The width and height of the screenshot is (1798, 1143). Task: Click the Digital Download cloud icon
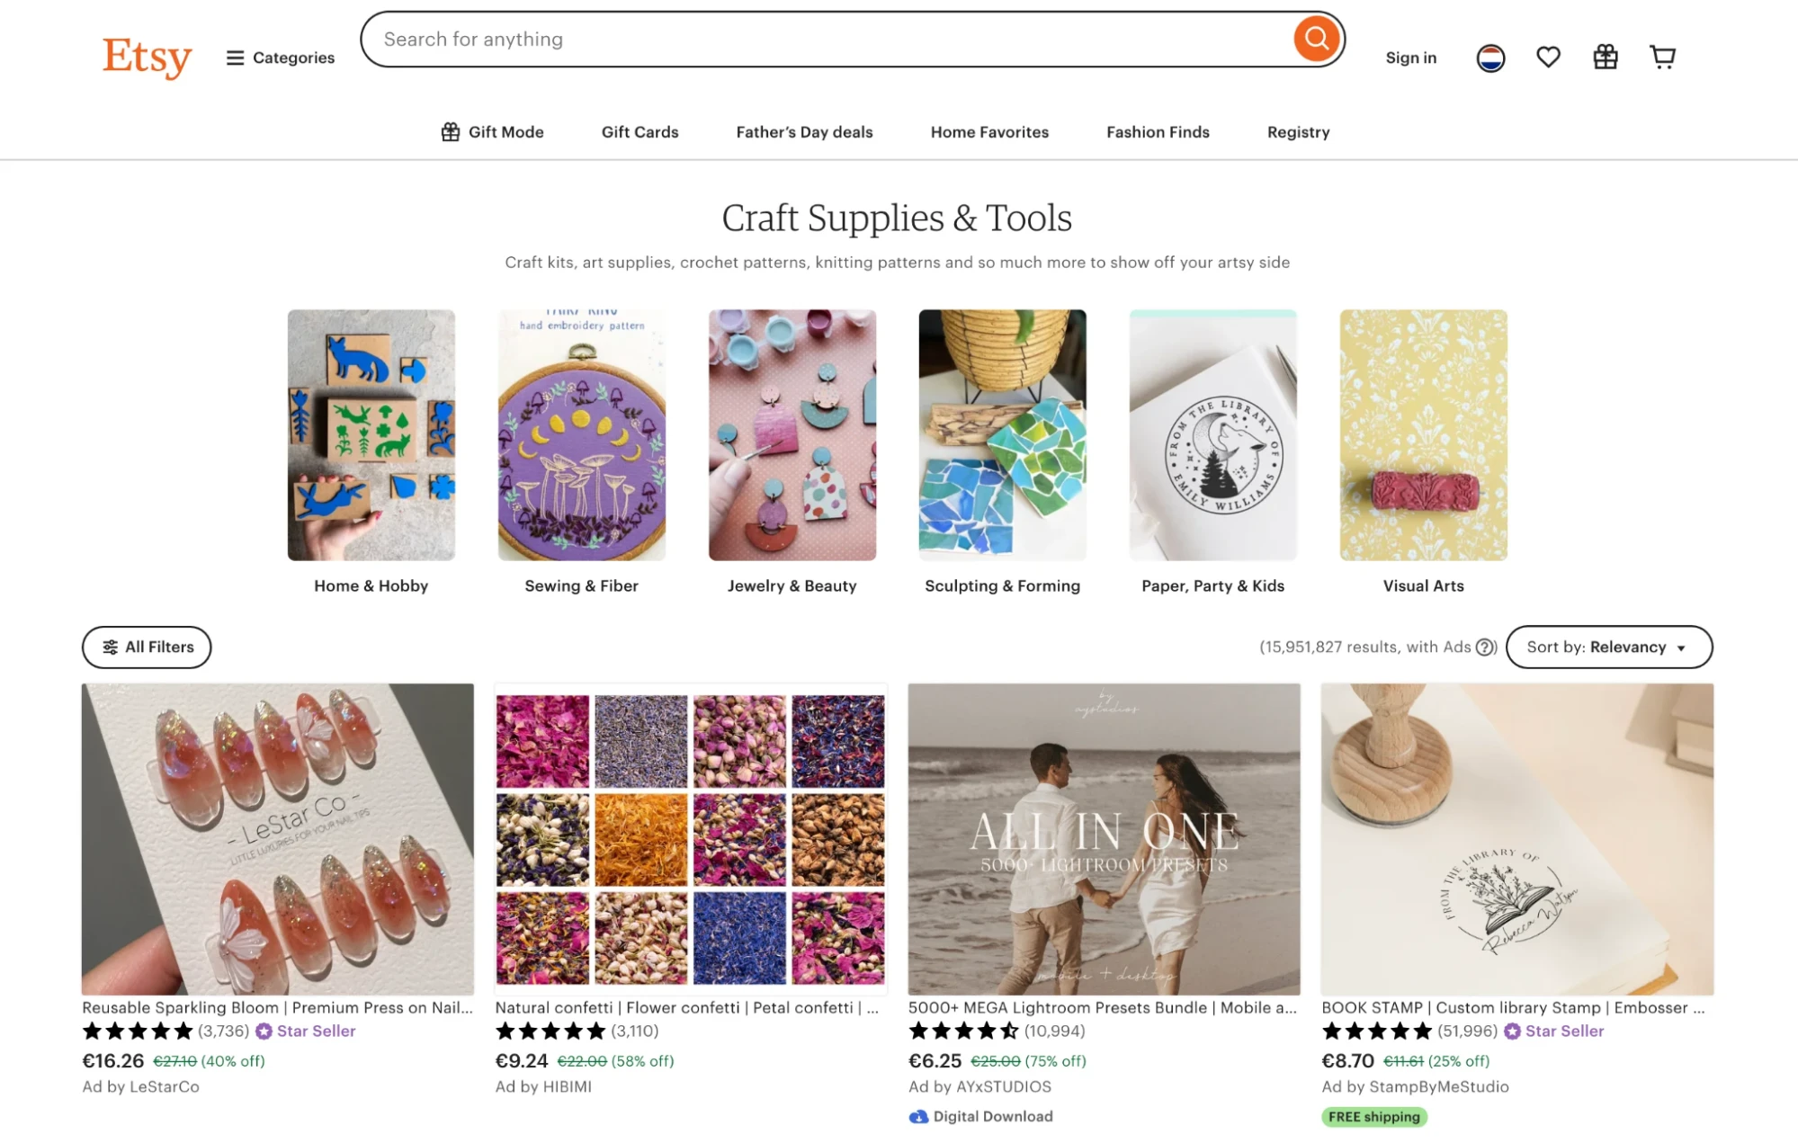click(918, 1116)
